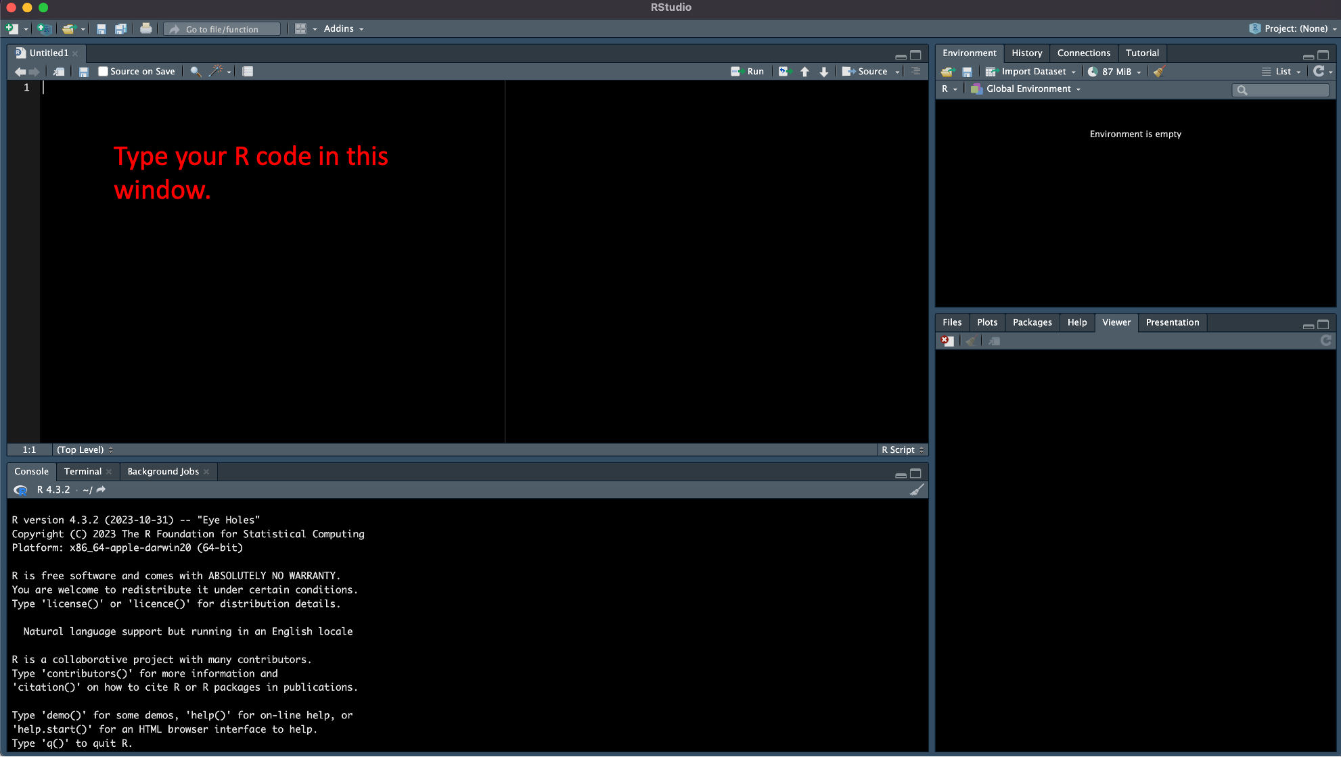
Task: Open the (Top Level) scope selector
Action: tap(85, 449)
